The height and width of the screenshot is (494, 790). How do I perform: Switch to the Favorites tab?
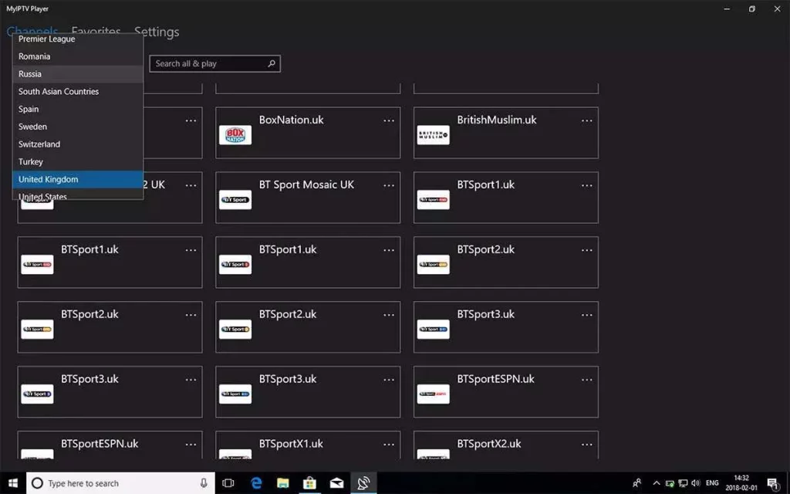[96, 32]
